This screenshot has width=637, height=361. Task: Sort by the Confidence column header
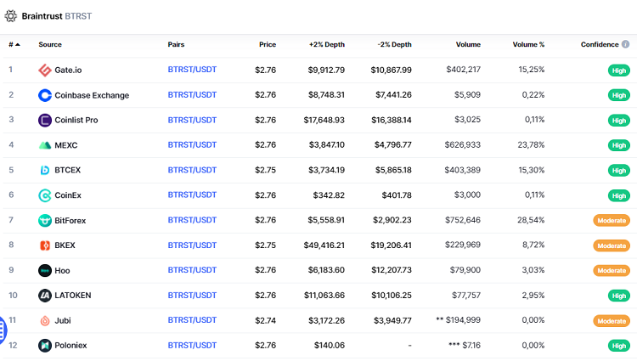tap(605, 45)
